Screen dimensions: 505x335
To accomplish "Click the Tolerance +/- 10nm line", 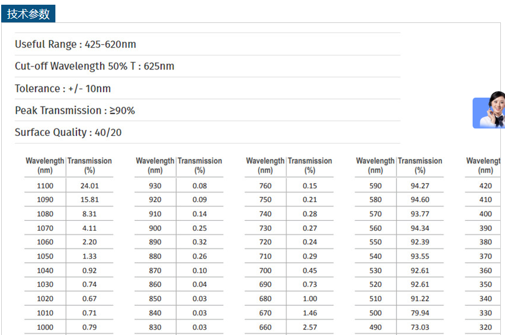I will coord(62,88).
